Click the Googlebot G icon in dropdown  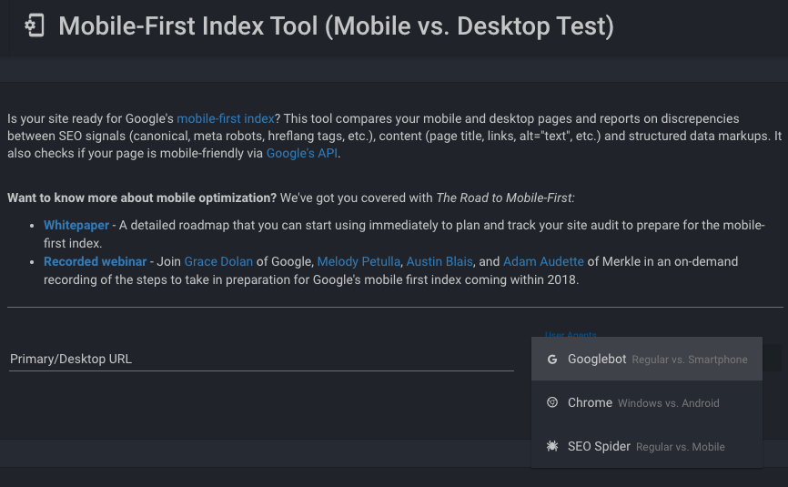[x=551, y=360]
